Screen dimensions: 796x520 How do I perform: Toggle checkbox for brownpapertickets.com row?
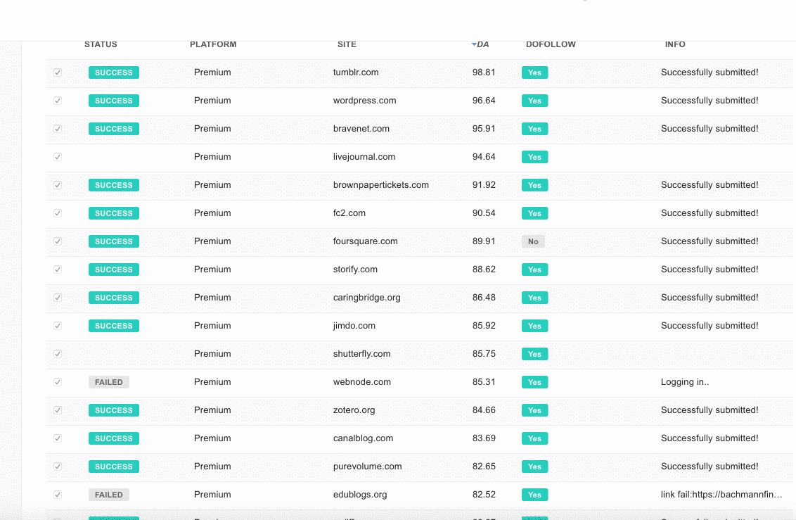(x=58, y=185)
